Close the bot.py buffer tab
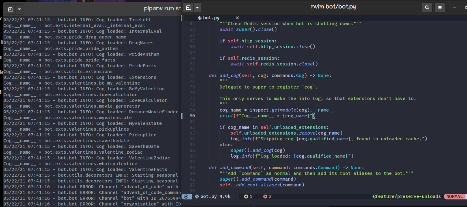 pos(237,18)
